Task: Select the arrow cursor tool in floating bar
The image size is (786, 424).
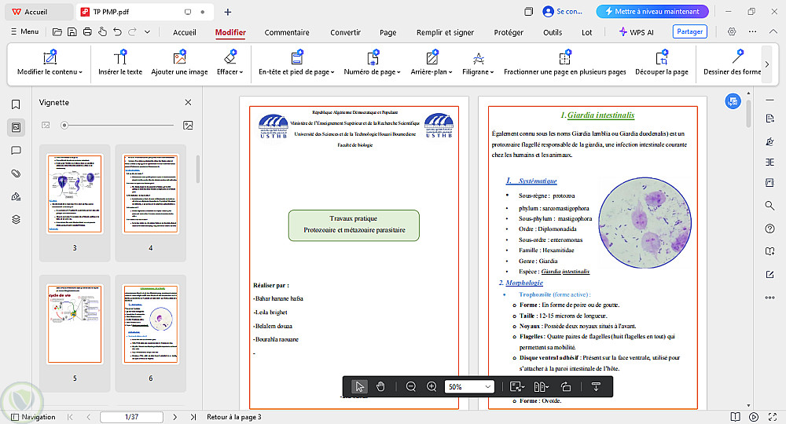Action: [359, 386]
